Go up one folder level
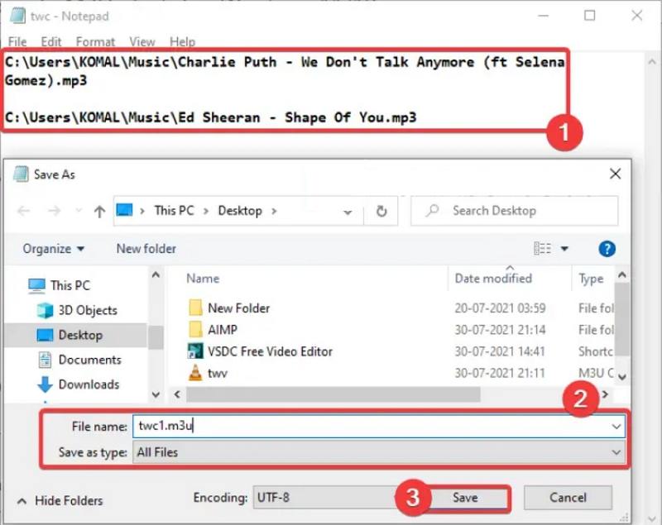The image size is (662, 525). (x=99, y=211)
